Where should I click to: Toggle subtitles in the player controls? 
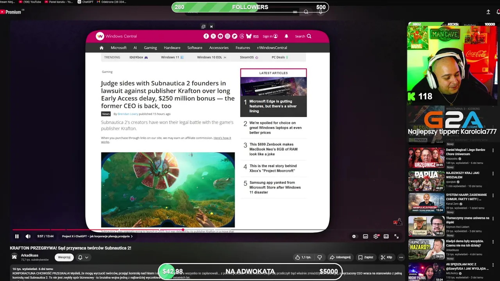pos(366,236)
